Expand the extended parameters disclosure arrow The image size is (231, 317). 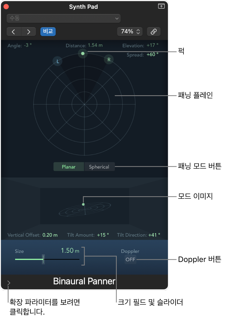click(x=9, y=283)
